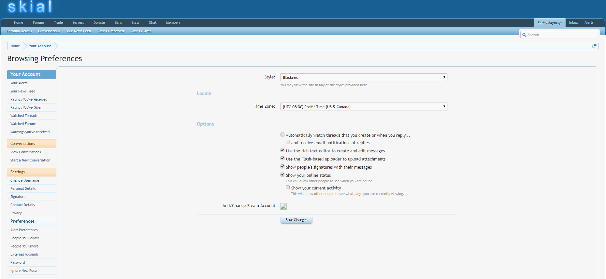Uncheck Flash-based uploader checkbox

pyautogui.click(x=282, y=159)
